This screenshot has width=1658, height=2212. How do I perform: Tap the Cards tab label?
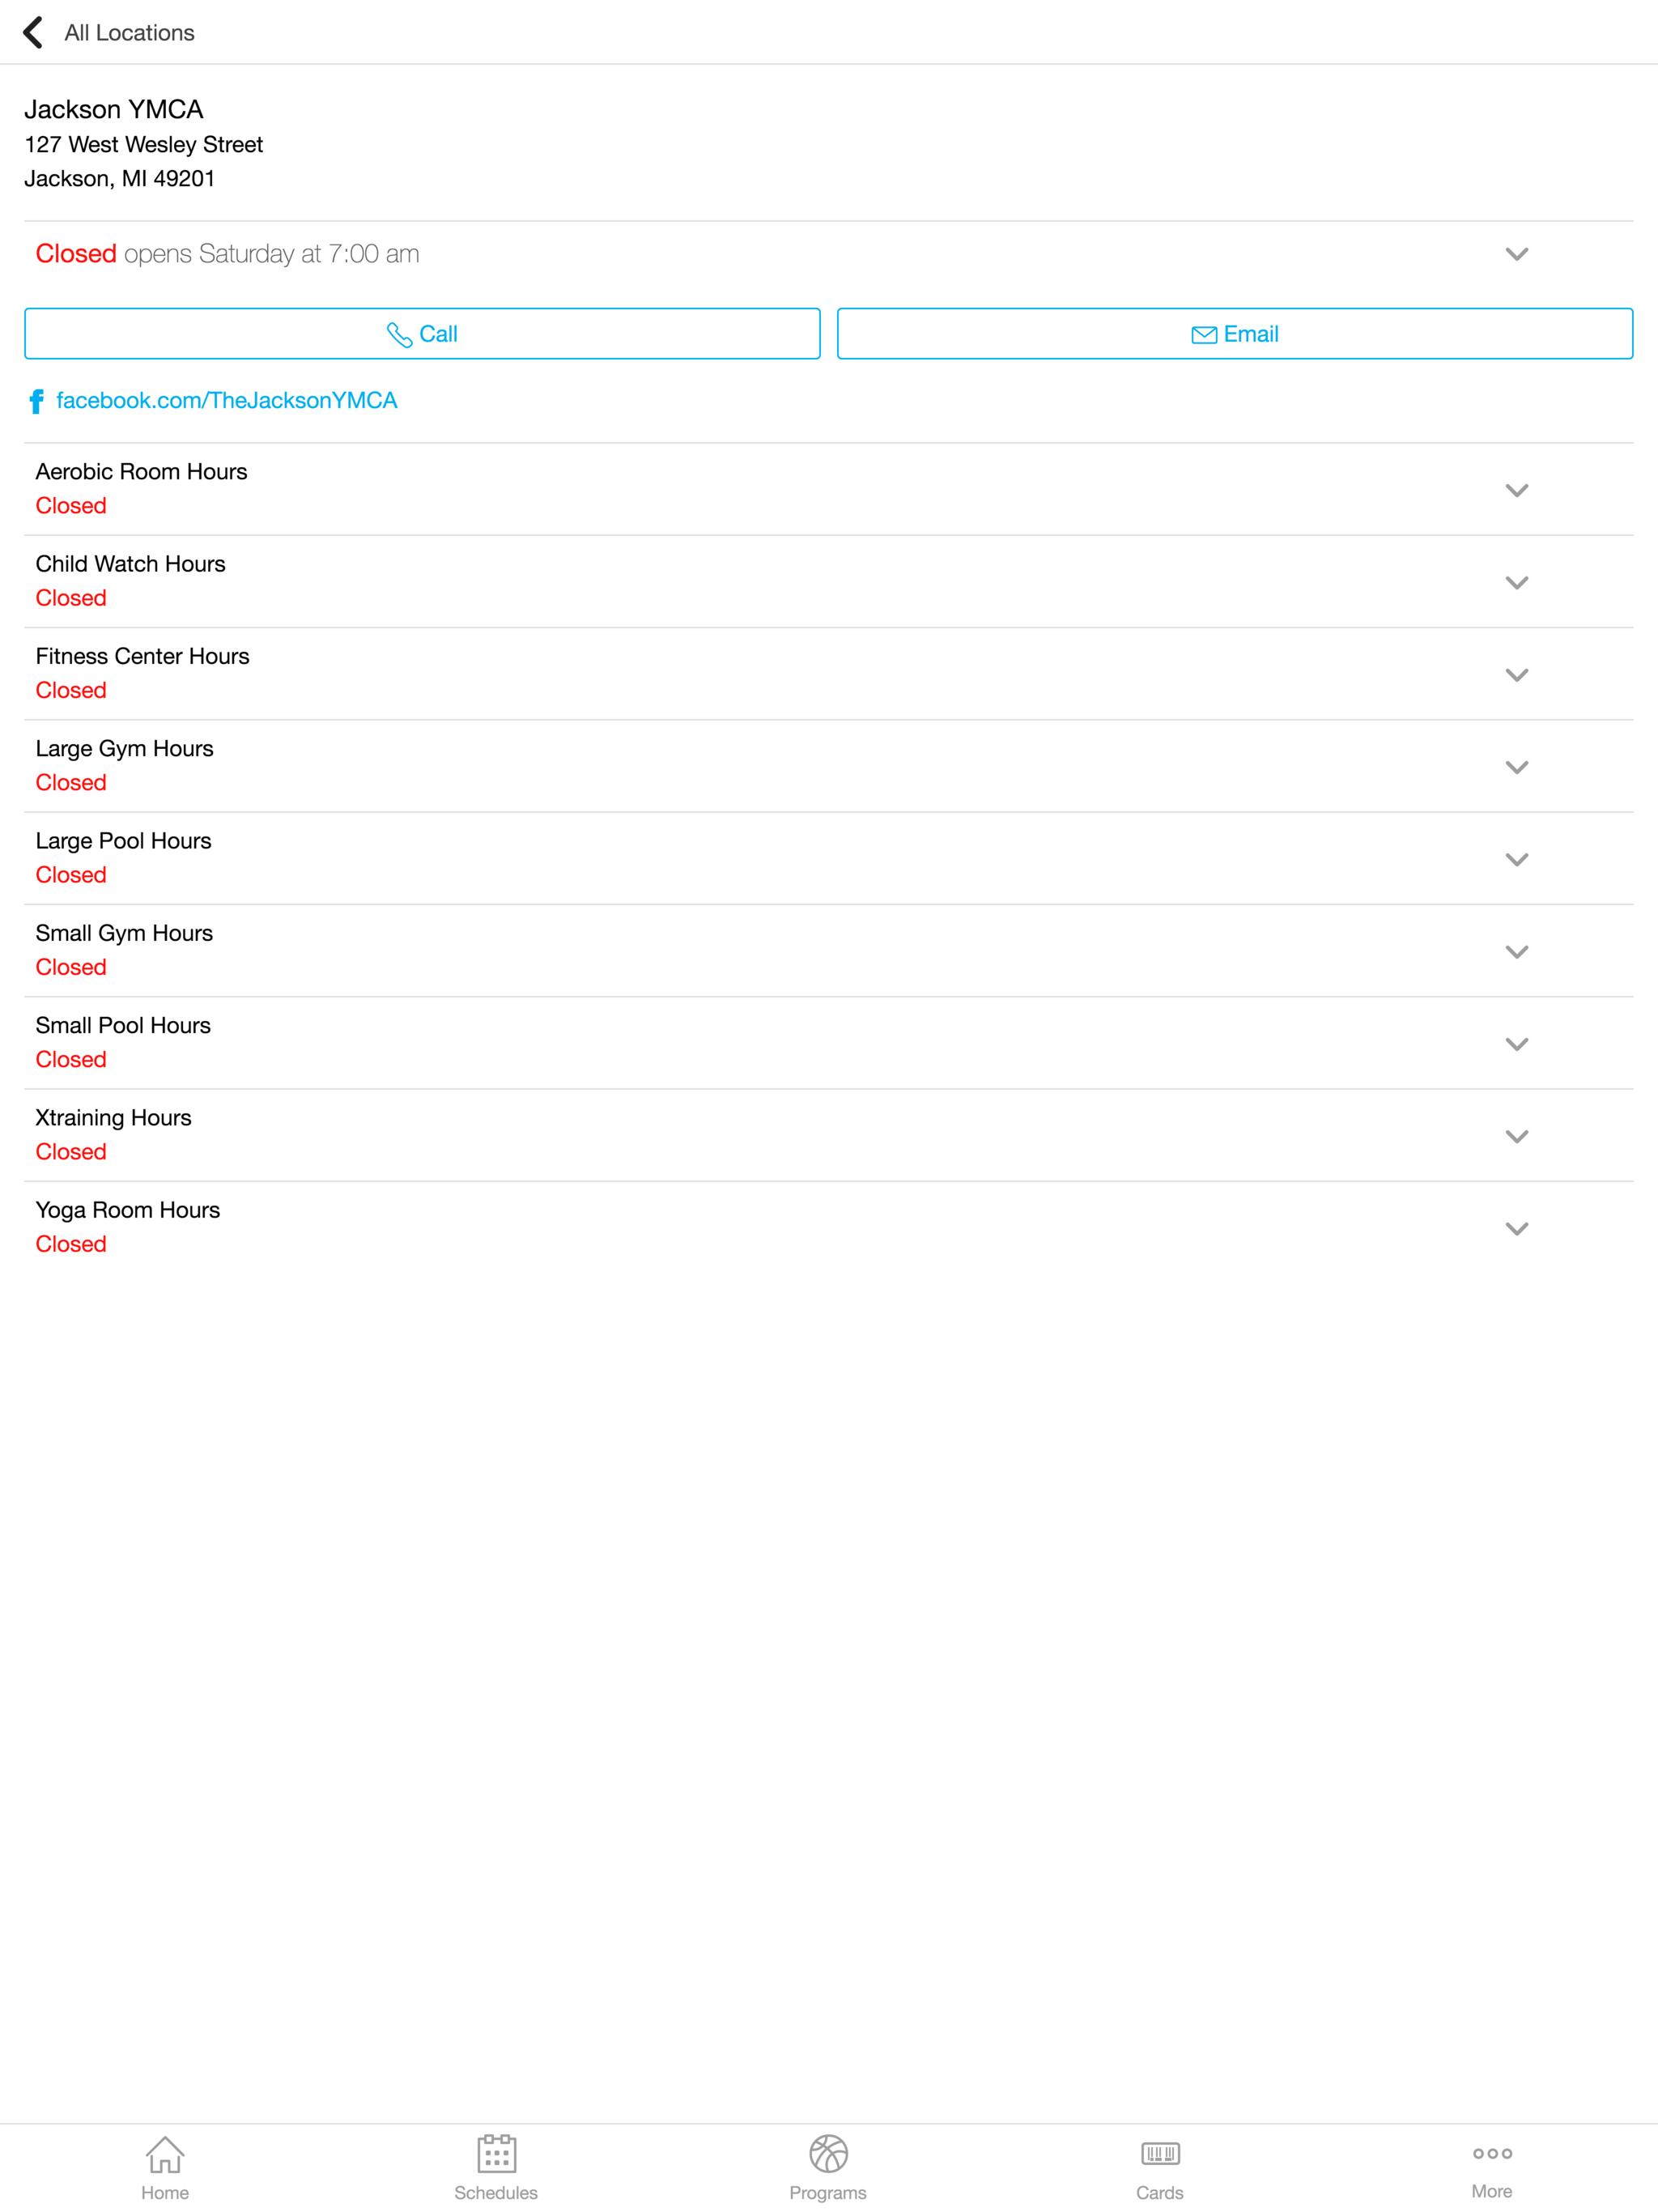(x=1160, y=2192)
